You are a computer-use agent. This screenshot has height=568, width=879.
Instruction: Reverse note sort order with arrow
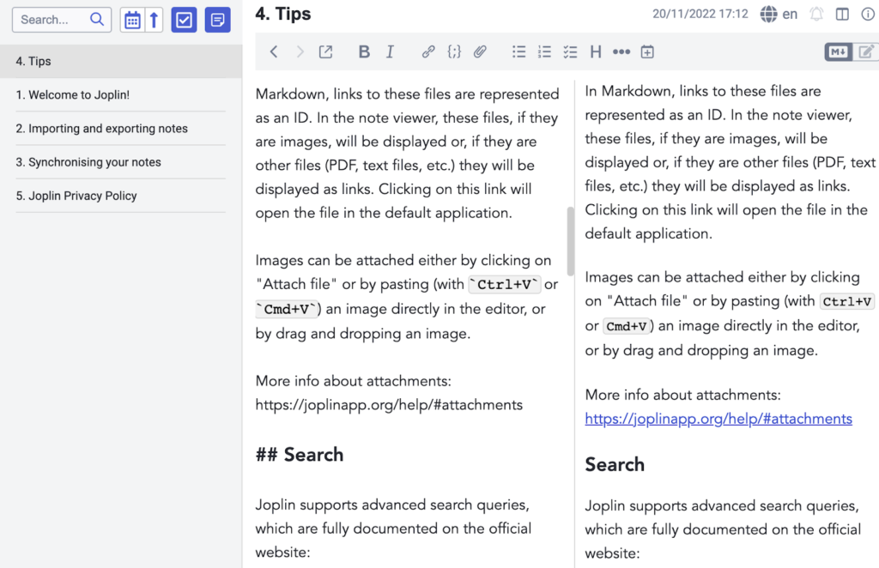click(155, 20)
